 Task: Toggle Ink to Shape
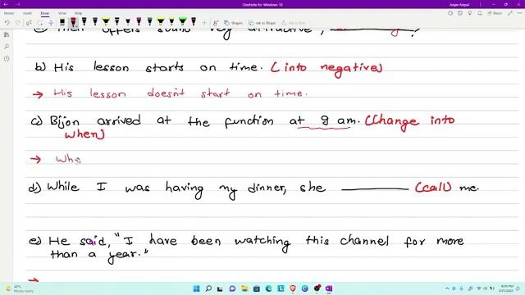[x=262, y=23]
